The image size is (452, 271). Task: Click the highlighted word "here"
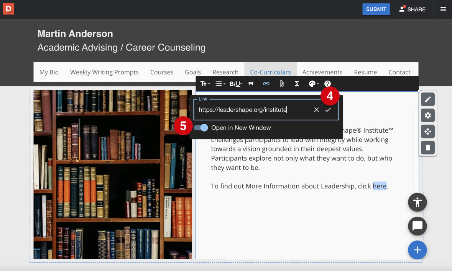[x=380, y=186]
